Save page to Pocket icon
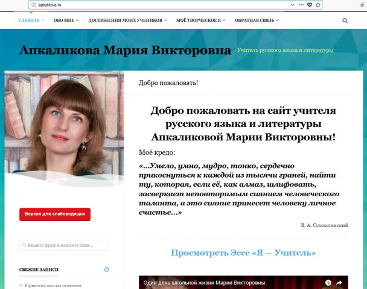Viewport: 367px width, 289px height. (x=310, y=5)
